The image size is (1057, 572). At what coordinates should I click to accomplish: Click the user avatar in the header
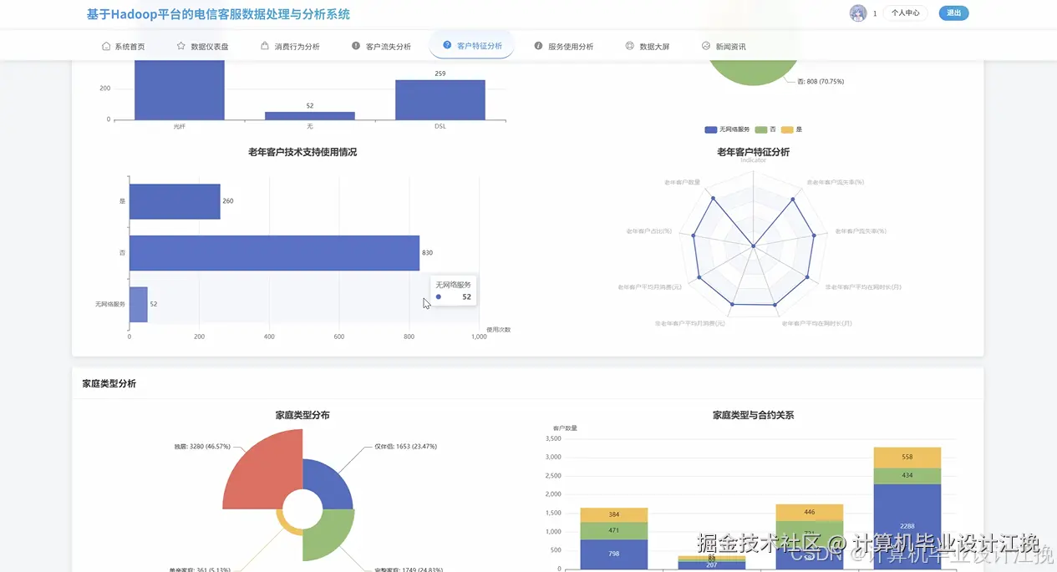(x=858, y=13)
